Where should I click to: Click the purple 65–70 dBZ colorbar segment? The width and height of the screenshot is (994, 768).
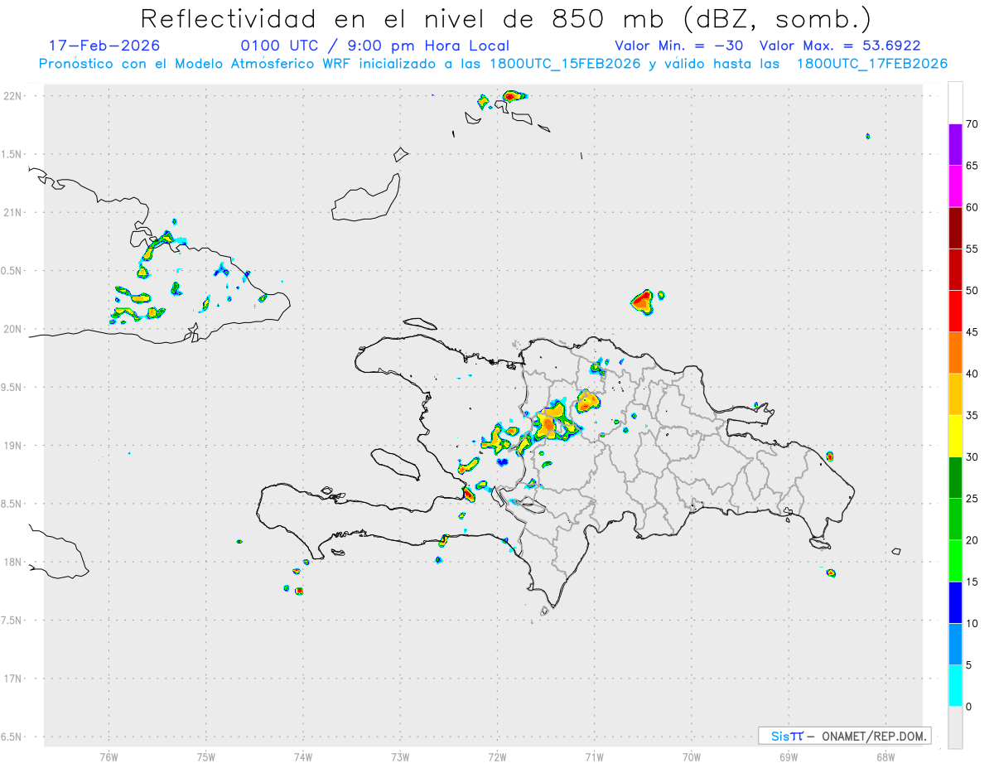click(955, 144)
